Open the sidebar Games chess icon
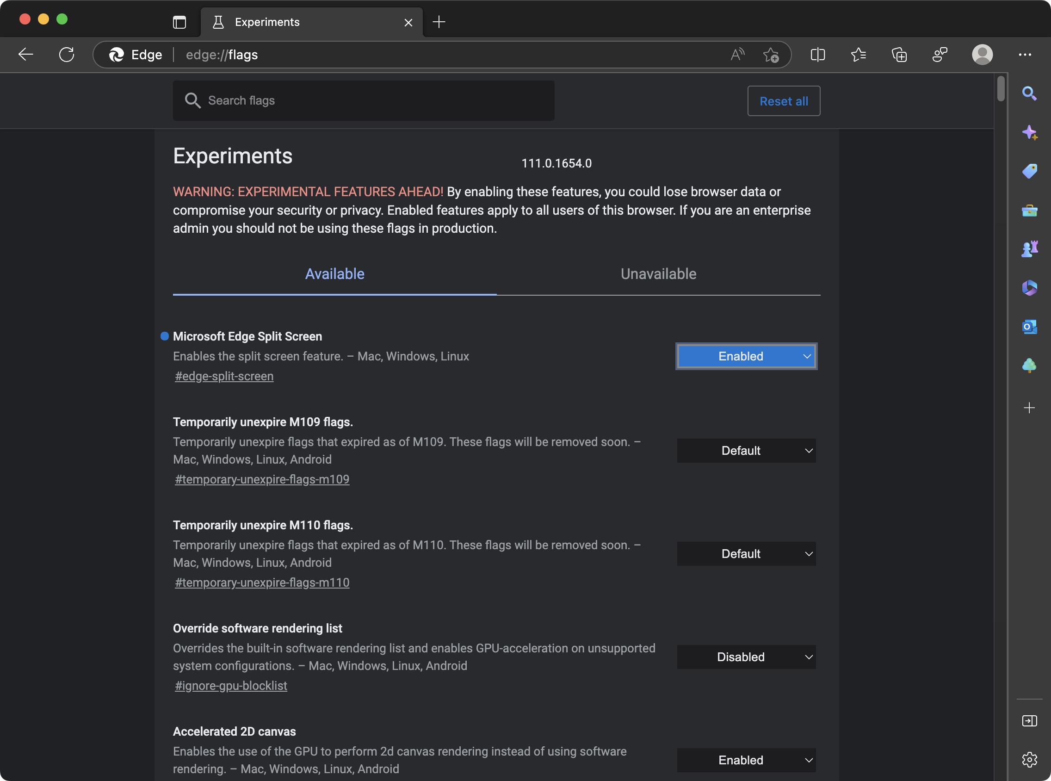 click(x=1029, y=248)
